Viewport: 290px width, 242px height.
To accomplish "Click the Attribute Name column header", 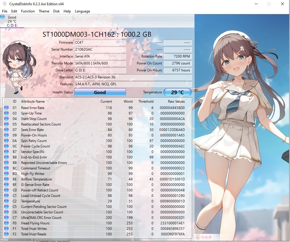I will [33, 101].
